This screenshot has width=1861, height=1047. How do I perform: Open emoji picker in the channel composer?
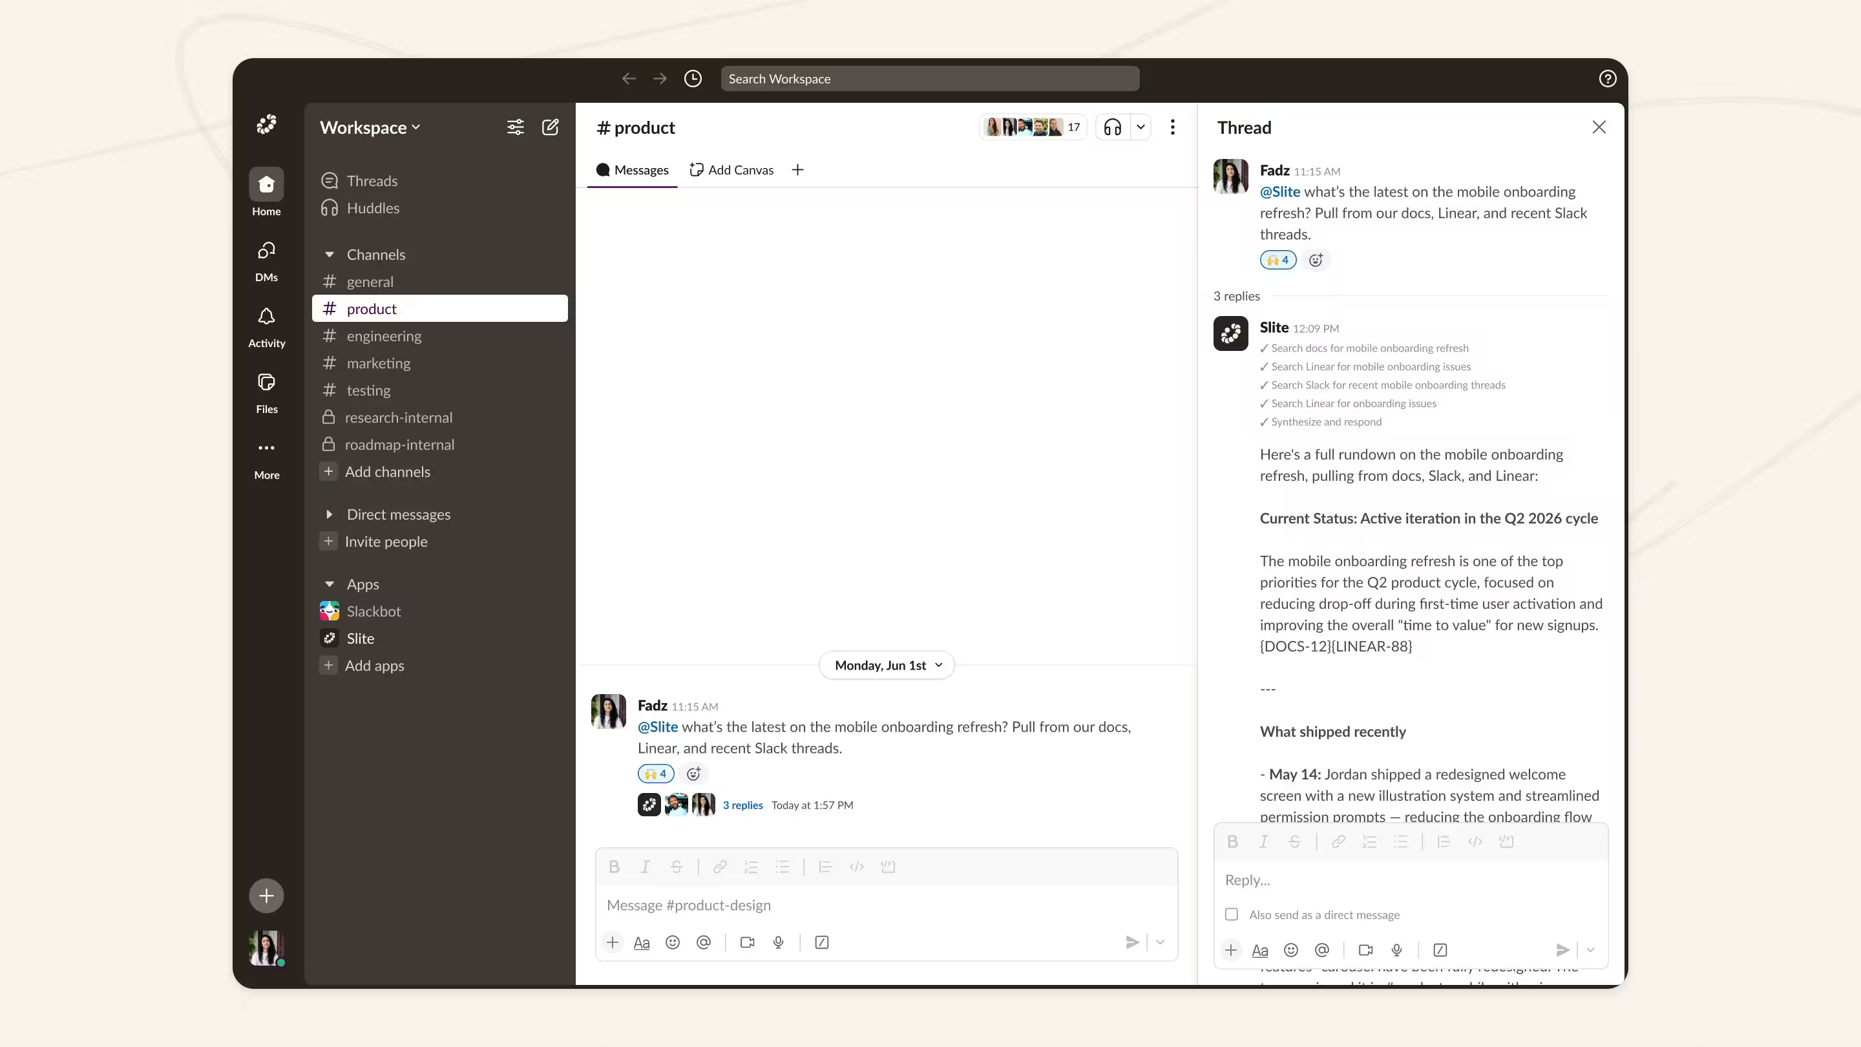click(673, 942)
